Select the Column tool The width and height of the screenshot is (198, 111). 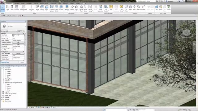tap(32, 8)
